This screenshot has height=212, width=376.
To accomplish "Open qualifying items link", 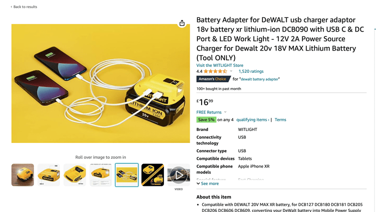I will click(x=253, y=120).
